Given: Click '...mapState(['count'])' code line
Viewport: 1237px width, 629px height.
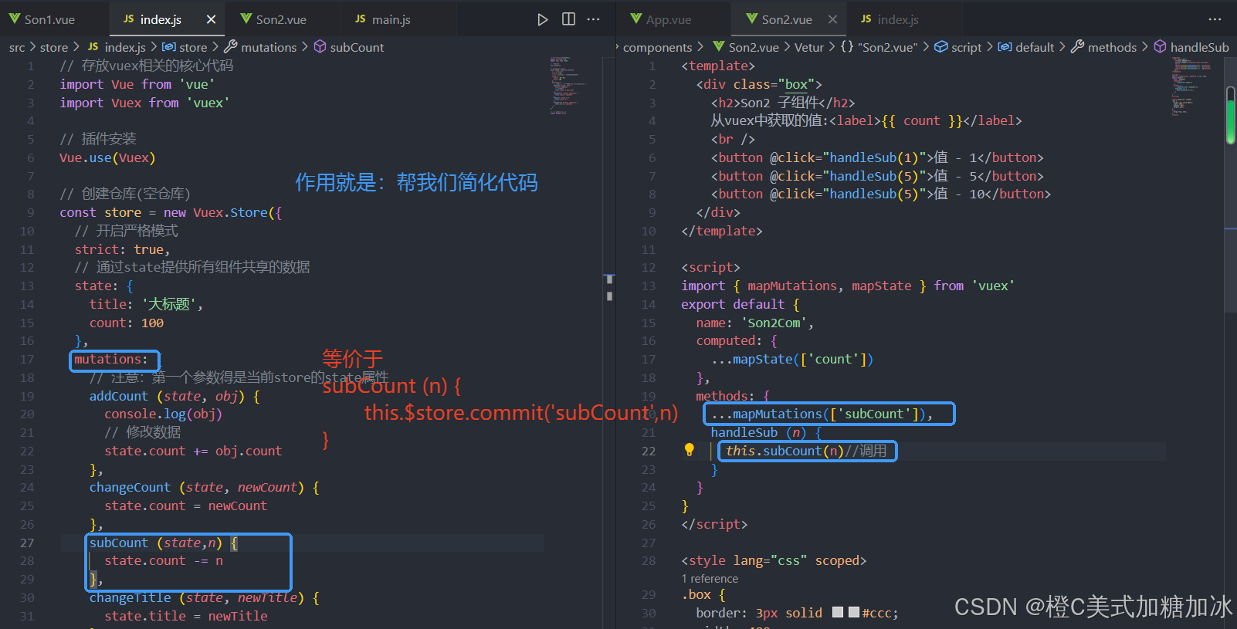Looking at the screenshot, I should click(x=792, y=359).
